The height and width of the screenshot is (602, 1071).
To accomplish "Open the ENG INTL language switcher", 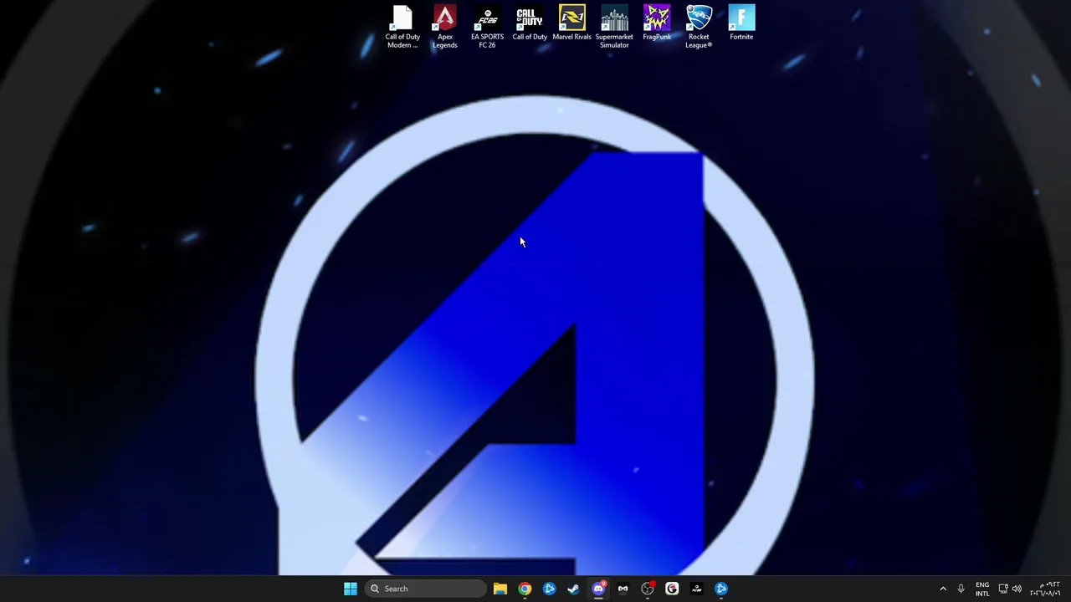I will point(982,589).
